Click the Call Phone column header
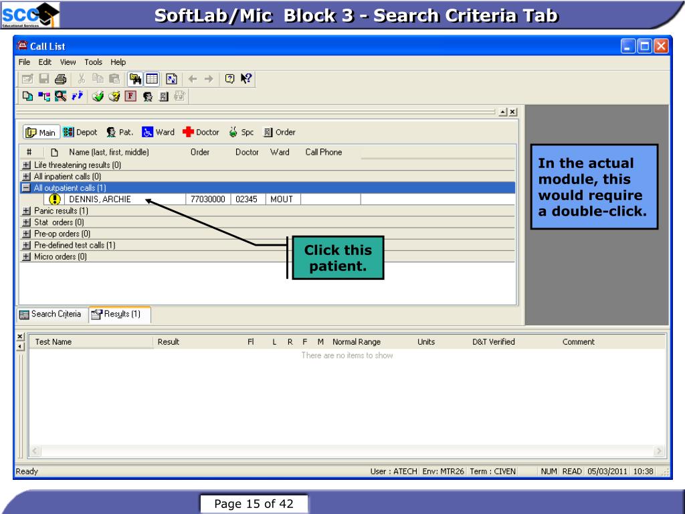This screenshot has height=514, width=685. pyautogui.click(x=324, y=153)
